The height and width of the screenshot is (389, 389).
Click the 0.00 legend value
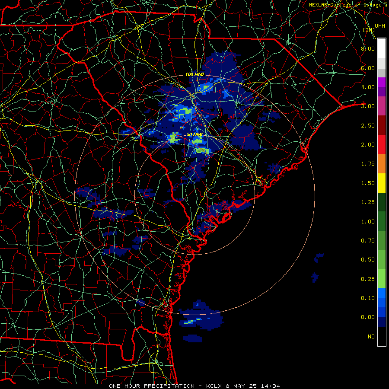click(x=368, y=317)
